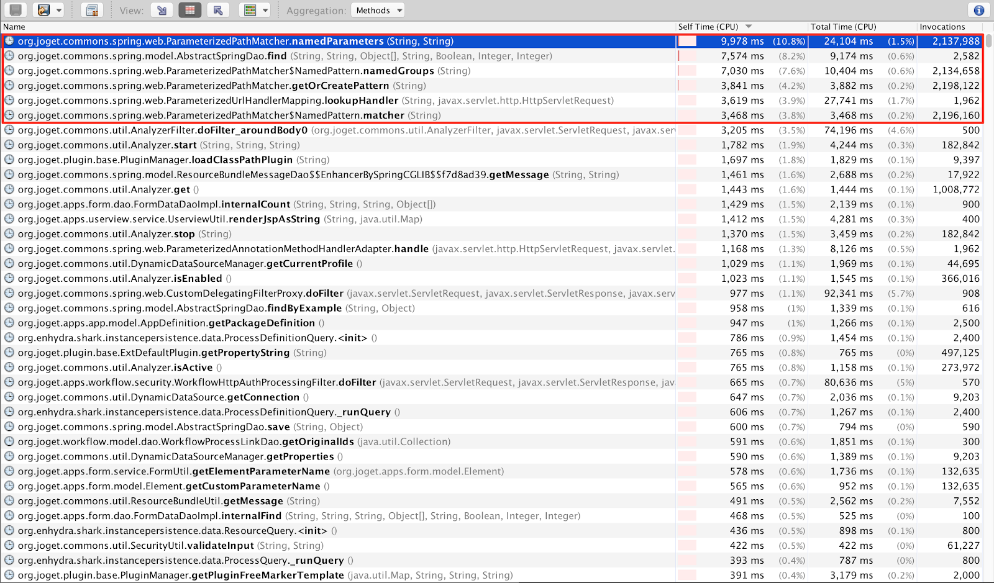The height and width of the screenshot is (583, 994).
Task: Click clock icon of namedGroups row
Action: [9, 71]
